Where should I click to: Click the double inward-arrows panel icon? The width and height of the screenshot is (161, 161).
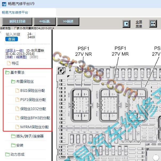(153, 24)
